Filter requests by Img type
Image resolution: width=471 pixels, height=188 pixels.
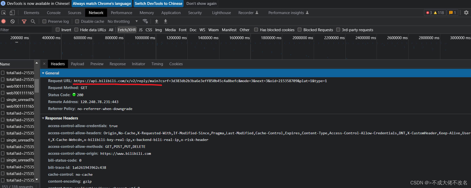pyautogui.click(x=159, y=30)
